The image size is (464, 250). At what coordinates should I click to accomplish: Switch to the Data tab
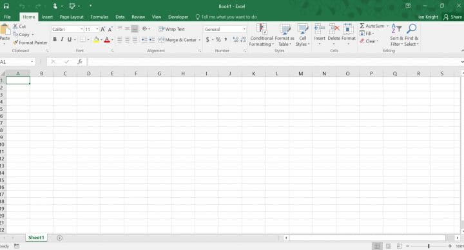coord(120,17)
